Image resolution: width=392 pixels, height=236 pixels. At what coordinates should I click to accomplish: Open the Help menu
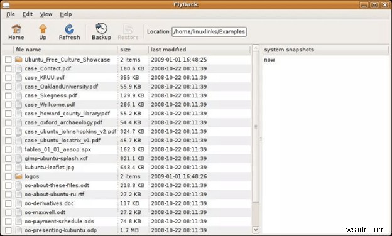click(x=66, y=14)
